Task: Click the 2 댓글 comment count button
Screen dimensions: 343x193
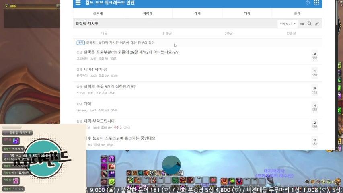Action: click(315, 124)
